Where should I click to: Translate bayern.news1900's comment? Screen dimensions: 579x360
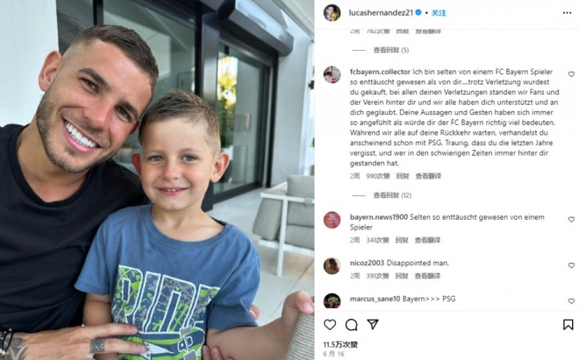click(x=427, y=240)
